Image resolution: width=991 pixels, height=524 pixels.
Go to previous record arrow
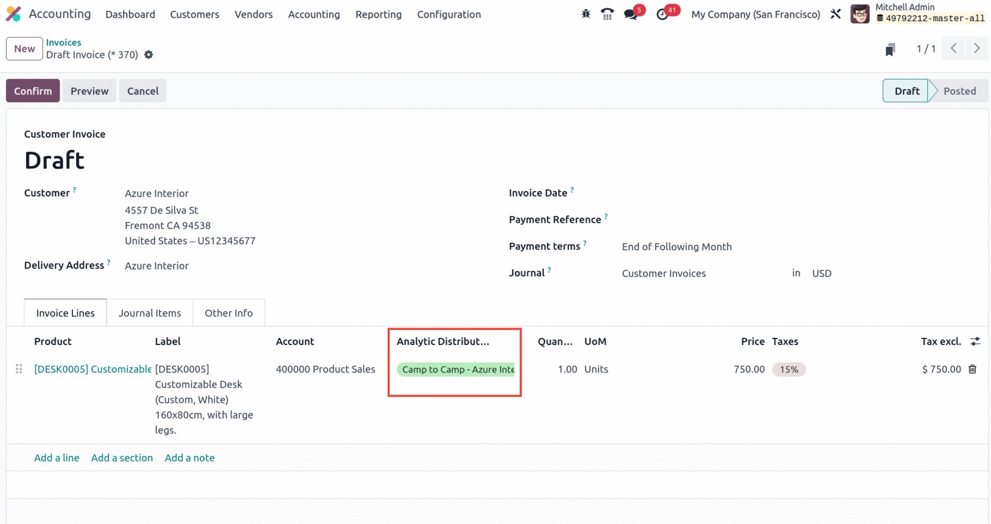pos(954,49)
